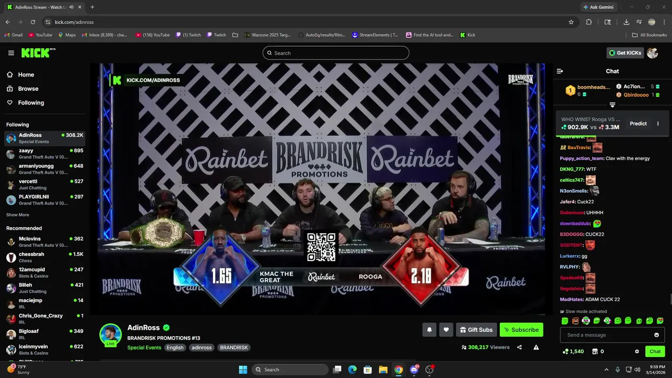Open Chrome extensions puzzle icon
Image resolution: width=672 pixels, height=378 pixels.
[589, 22]
